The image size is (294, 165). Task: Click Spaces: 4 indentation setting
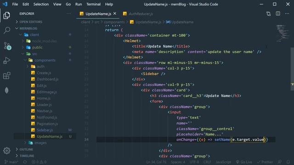(178, 162)
